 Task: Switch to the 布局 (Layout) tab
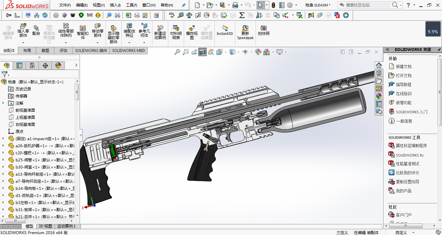tap(27, 50)
